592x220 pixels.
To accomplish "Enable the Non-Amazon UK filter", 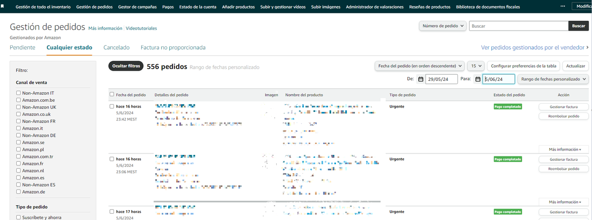I will [18, 107].
